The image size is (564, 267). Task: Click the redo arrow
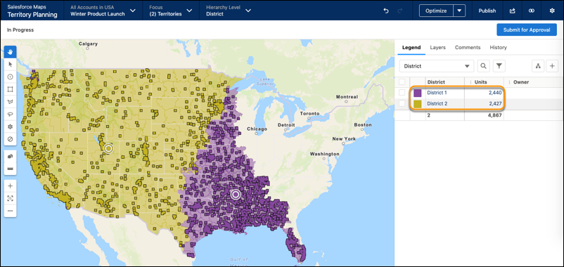point(400,11)
